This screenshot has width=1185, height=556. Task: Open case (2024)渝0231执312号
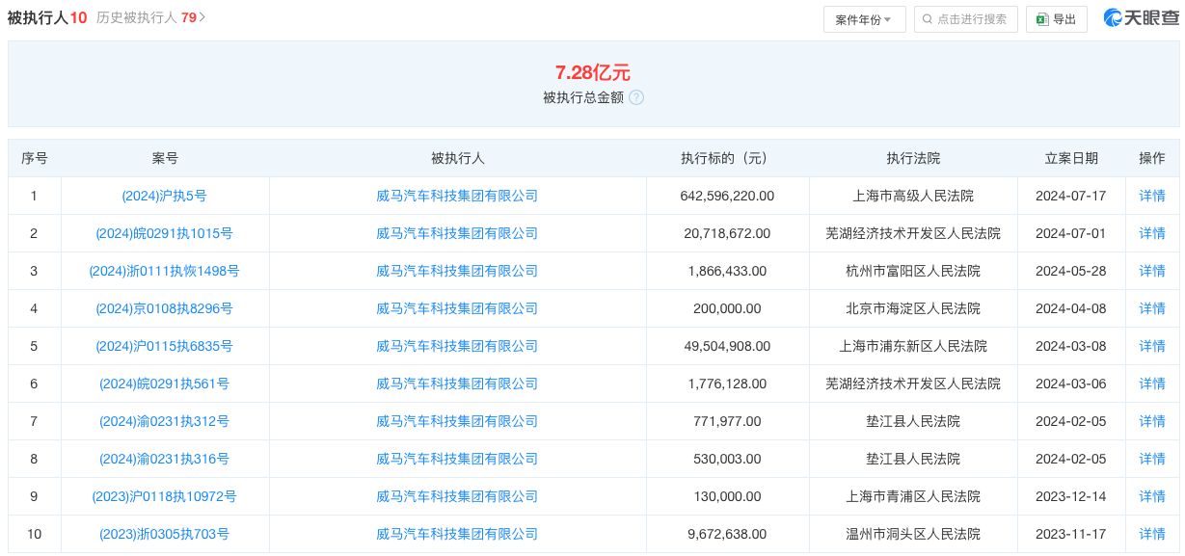click(x=164, y=421)
